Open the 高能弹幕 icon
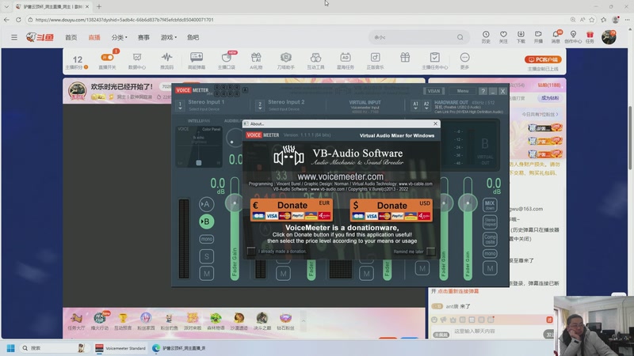 pos(197,61)
